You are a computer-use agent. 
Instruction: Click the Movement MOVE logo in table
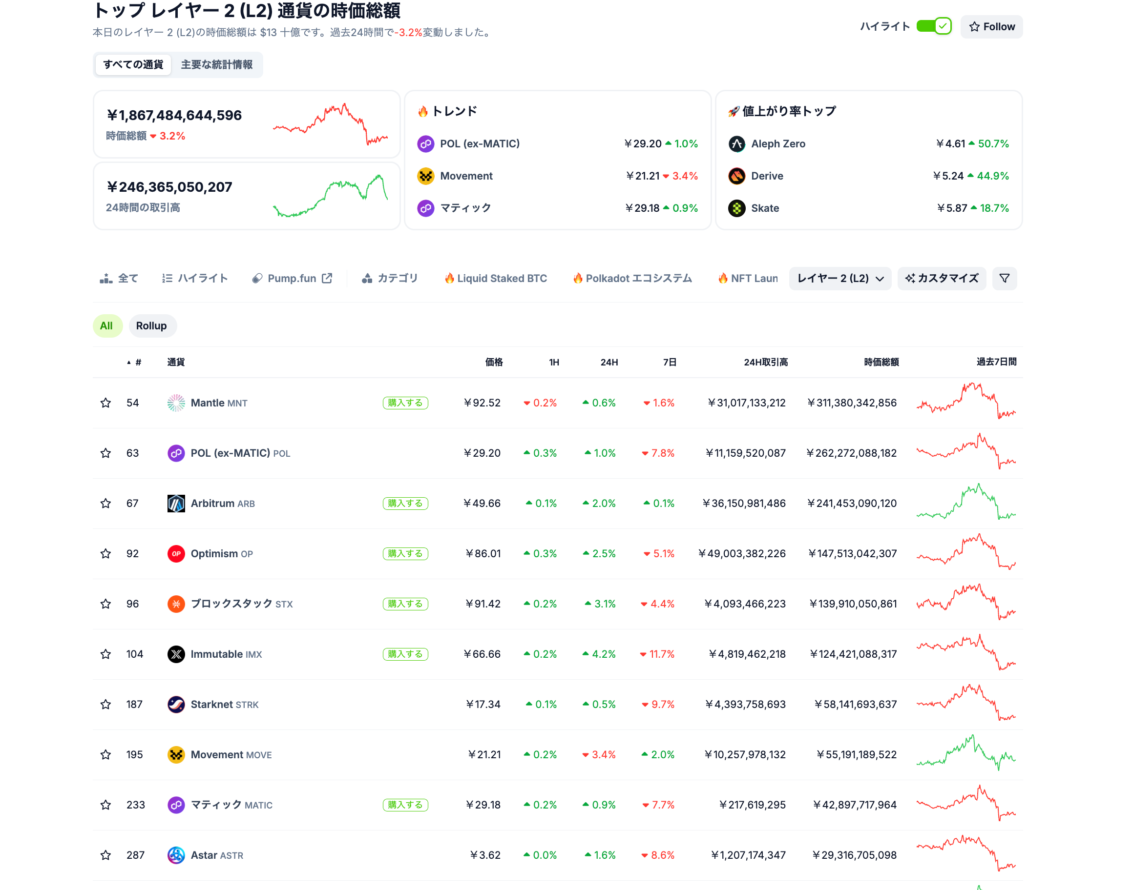[x=176, y=754]
